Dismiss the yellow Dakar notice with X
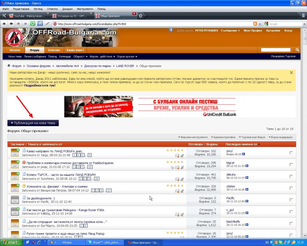Screen dimensions: 307x246 point(291,73)
